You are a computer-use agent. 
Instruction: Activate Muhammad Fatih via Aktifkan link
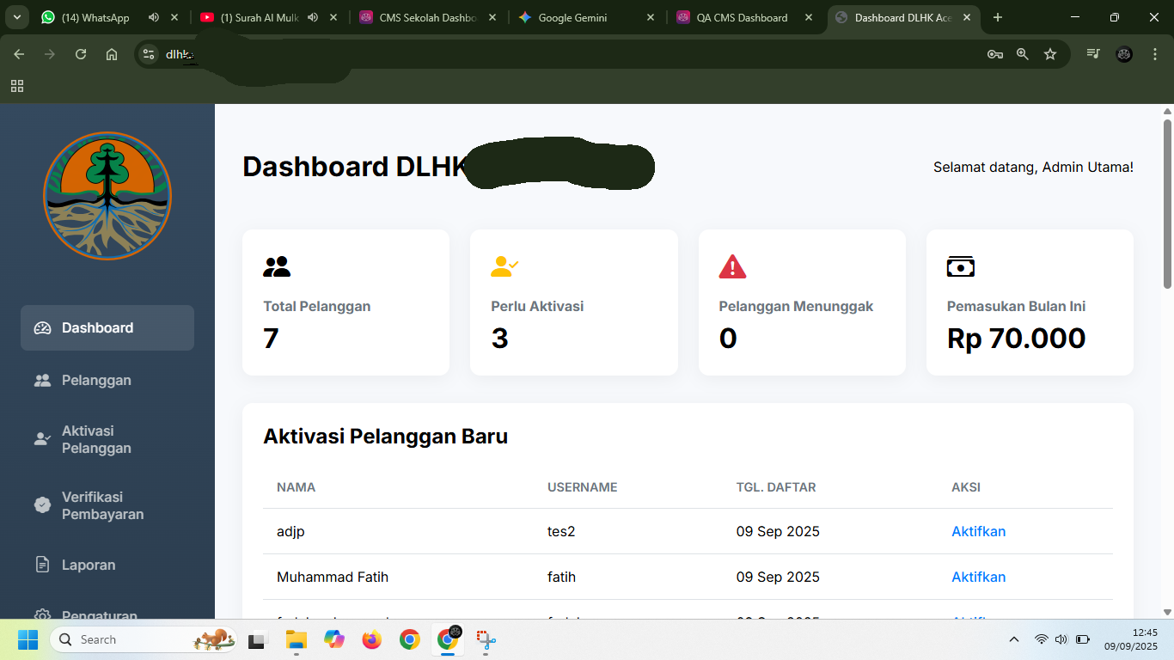(x=978, y=577)
